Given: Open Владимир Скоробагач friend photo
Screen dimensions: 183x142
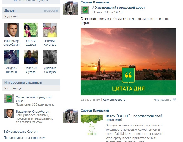Looking at the screenshot, I should click(x=12, y=30).
